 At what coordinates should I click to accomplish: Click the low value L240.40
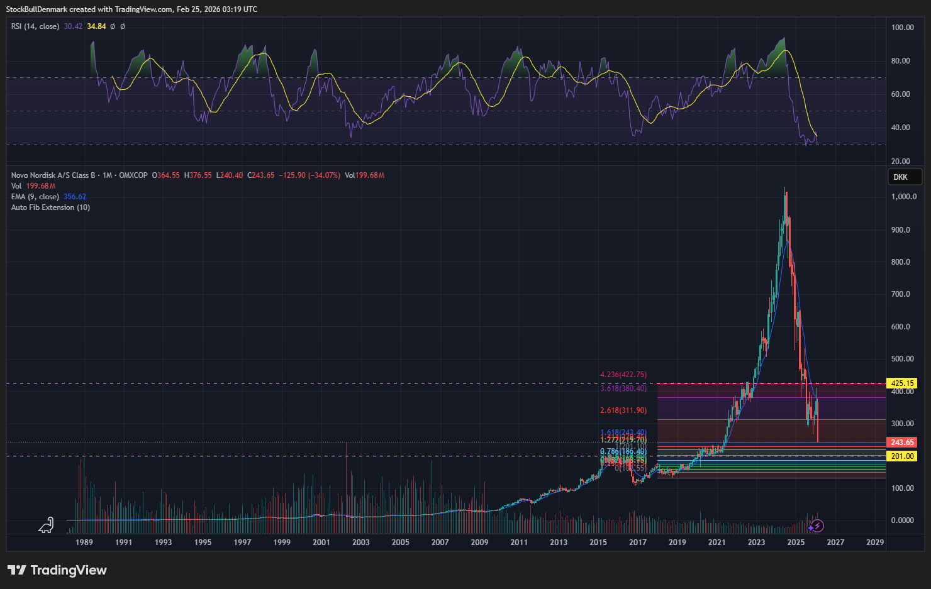[x=230, y=175]
